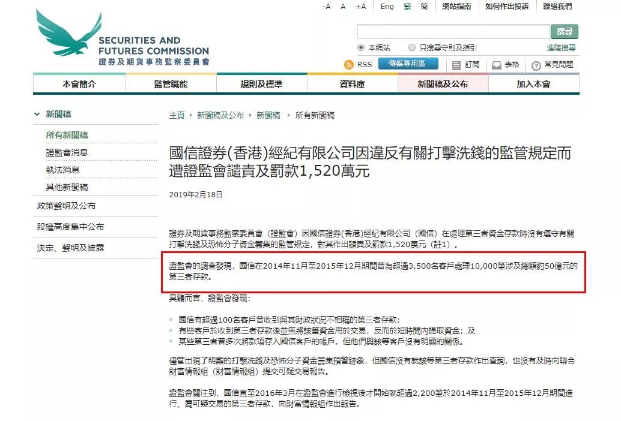The height and width of the screenshot is (421, 621).
Task: Open the 網站指南 sitemap link
Action: [456, 7]
